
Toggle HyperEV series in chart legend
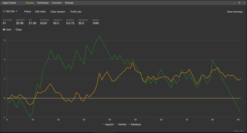coord(108,125)
